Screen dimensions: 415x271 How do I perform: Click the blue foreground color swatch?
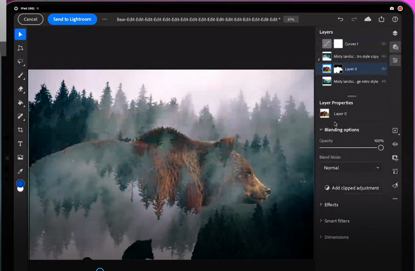[x=20, y=183]
